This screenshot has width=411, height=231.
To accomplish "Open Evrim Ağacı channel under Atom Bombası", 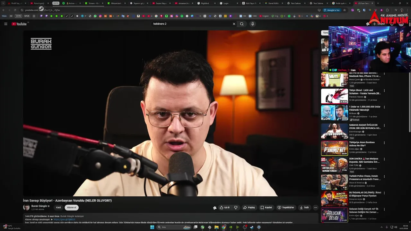I will 355,149.
